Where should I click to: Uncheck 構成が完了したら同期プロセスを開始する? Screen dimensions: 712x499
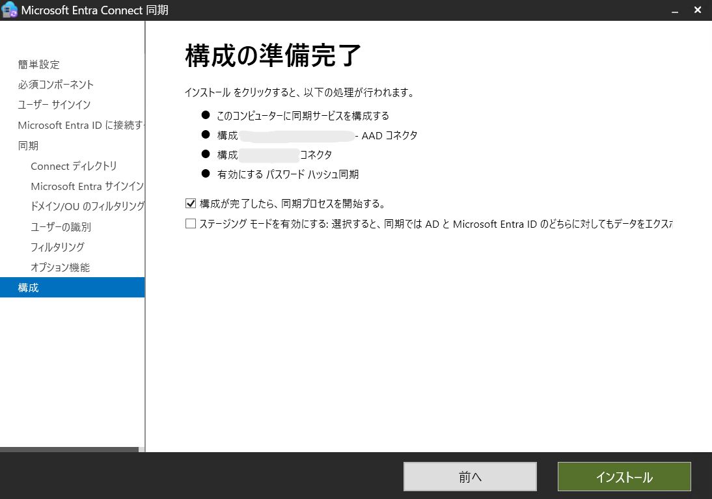tap(190, 203)
